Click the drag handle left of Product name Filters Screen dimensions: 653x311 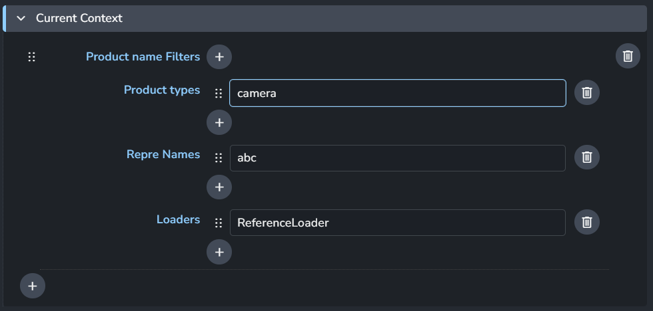31,57
